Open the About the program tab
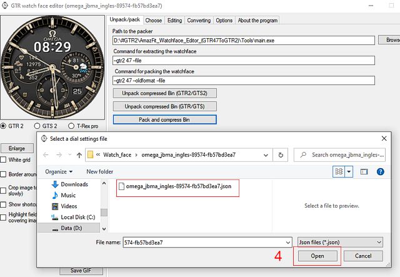400x277 pixels. (257, 21)
